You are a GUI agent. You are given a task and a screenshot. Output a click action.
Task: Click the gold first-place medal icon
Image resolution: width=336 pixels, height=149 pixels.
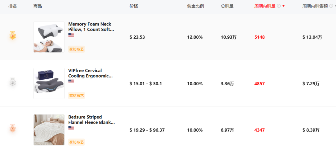(x=12, y=35)
